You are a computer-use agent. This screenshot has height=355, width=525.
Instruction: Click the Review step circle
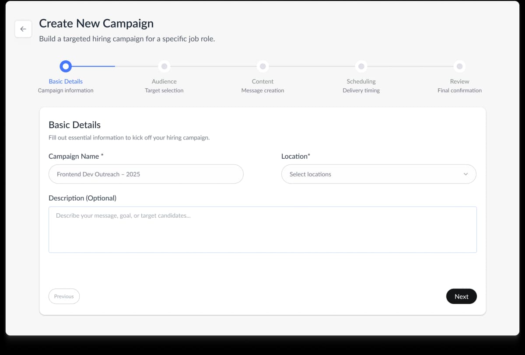[459, 66]
